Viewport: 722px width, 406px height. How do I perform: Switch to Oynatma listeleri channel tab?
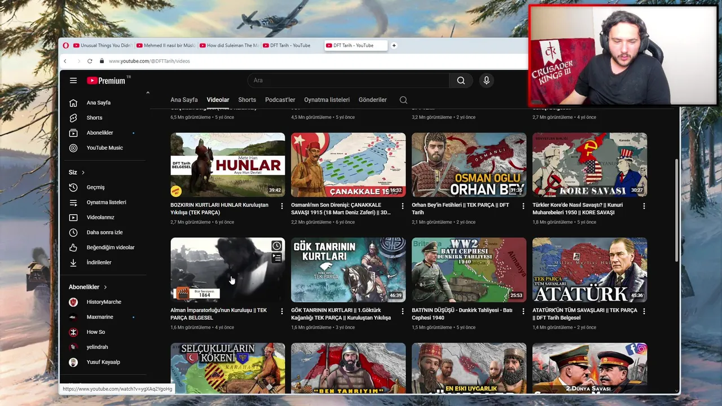(x=327, y=100)
